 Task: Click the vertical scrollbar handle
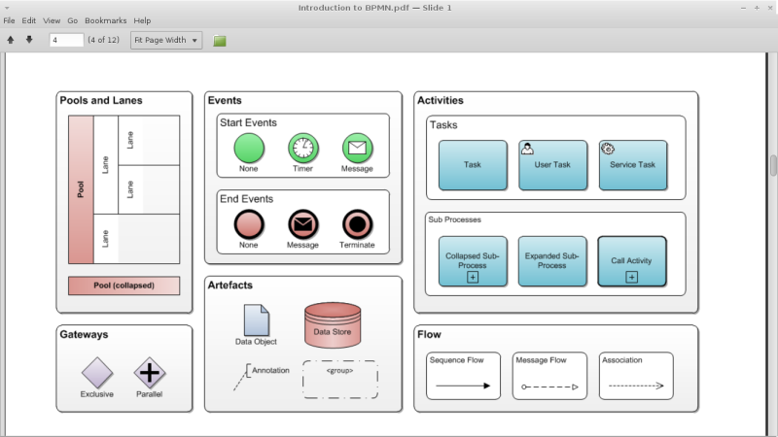point(773,165)
